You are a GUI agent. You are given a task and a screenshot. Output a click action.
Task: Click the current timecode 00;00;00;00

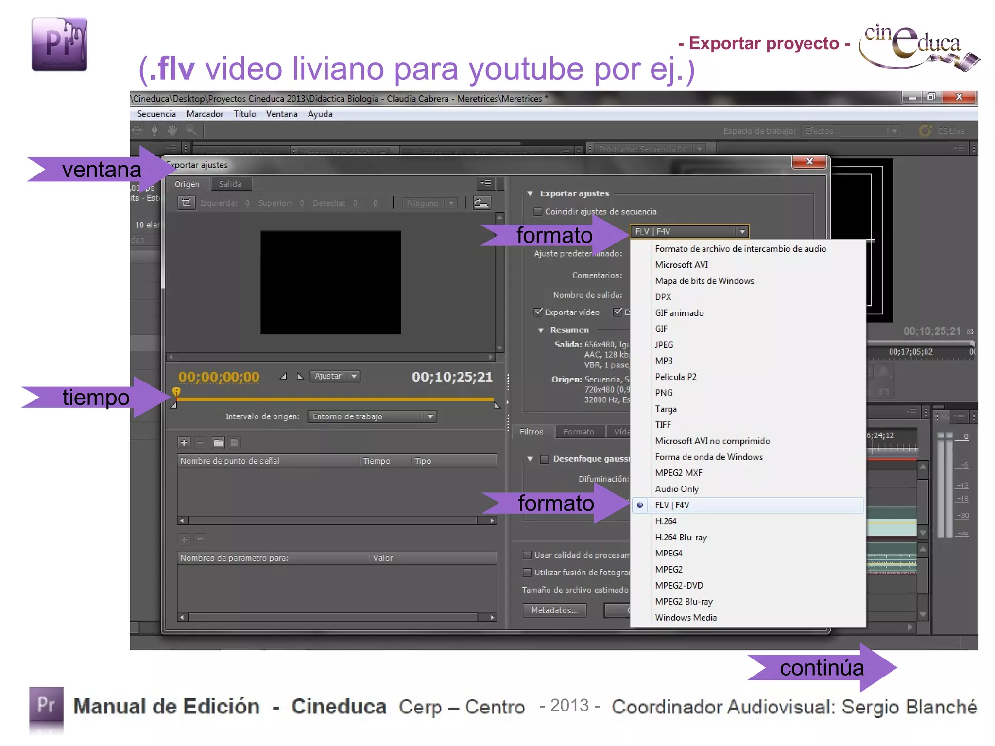pyautogui.click(x=219, y=377)
